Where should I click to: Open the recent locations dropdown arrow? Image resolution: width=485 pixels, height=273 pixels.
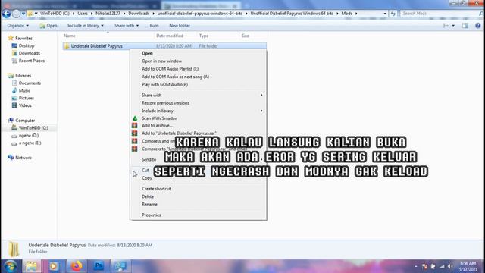pos(23,14)
